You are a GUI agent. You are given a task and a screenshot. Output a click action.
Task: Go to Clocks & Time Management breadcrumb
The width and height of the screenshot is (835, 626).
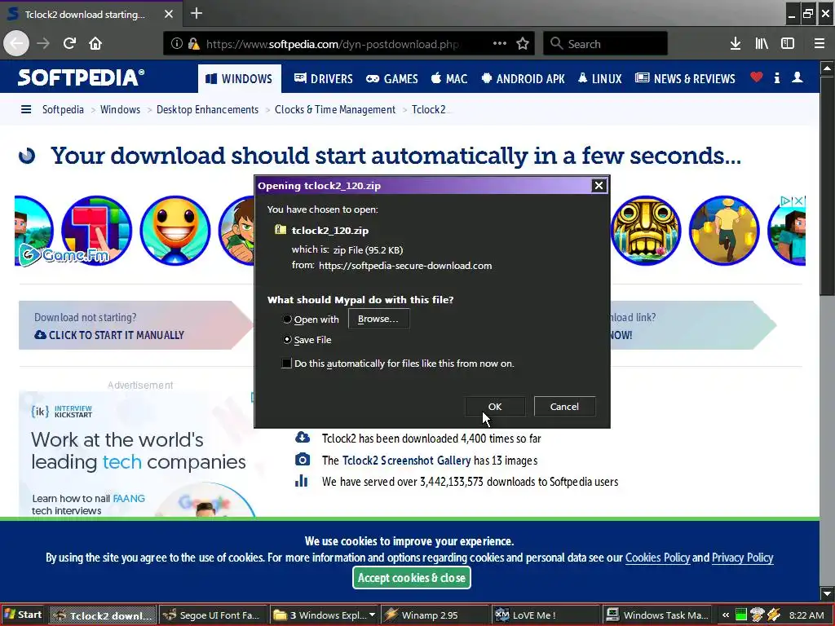pyautogui.click(x=335, y=110)
